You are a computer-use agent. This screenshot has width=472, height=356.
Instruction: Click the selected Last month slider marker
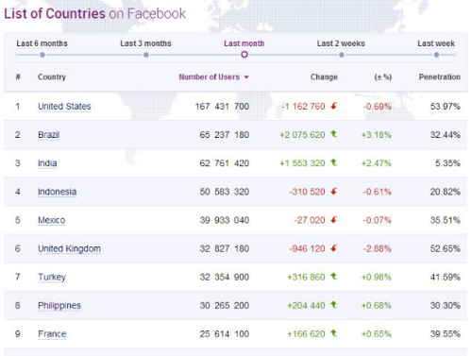(x=244, y=55)
